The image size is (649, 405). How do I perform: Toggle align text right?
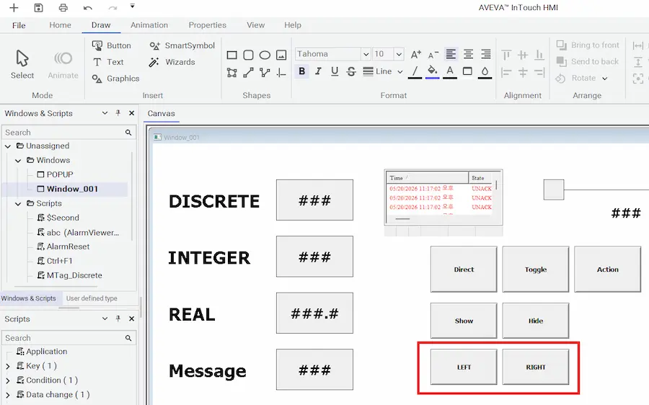tap(485, 54)
